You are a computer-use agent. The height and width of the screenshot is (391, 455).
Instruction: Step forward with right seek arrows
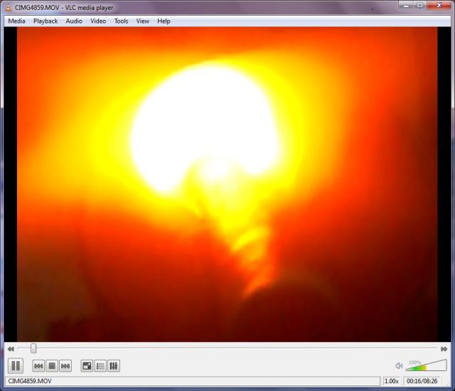(x=444, y=349)
